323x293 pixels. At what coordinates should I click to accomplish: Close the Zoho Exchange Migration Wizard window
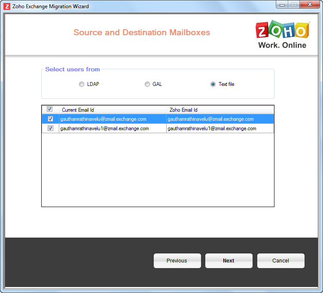coord(310,5)
